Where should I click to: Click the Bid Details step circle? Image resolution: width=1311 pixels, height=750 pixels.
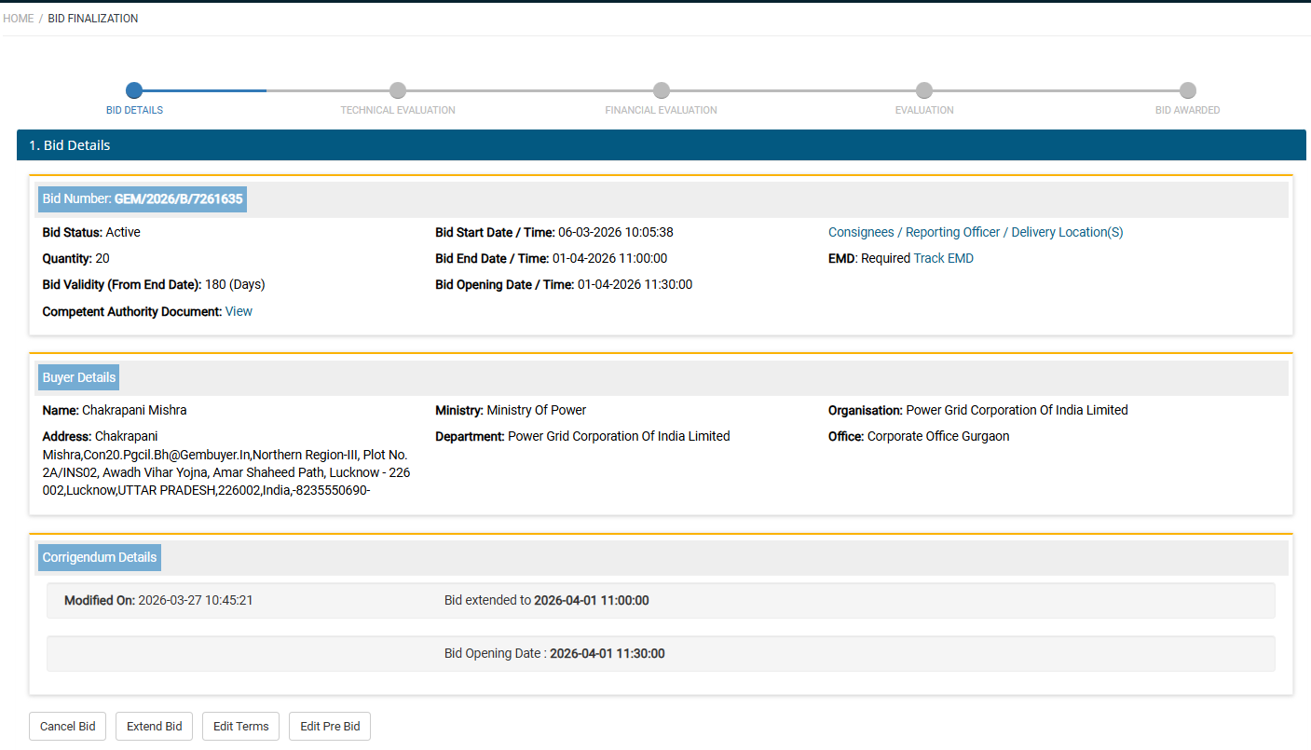click(x=134, y=90)
